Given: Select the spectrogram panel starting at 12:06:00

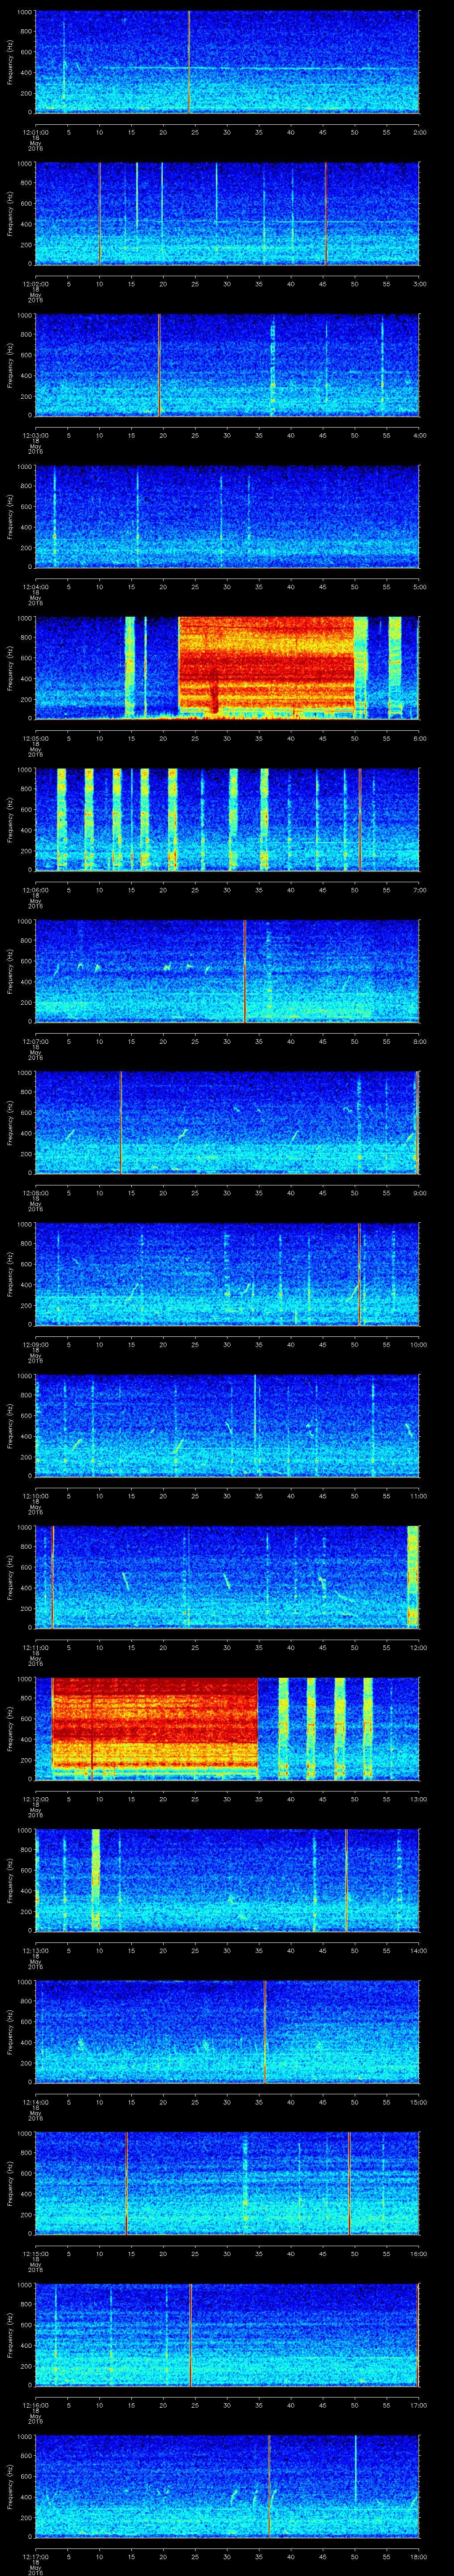Looking at the screenshot, I should click(x=227, y=819).
